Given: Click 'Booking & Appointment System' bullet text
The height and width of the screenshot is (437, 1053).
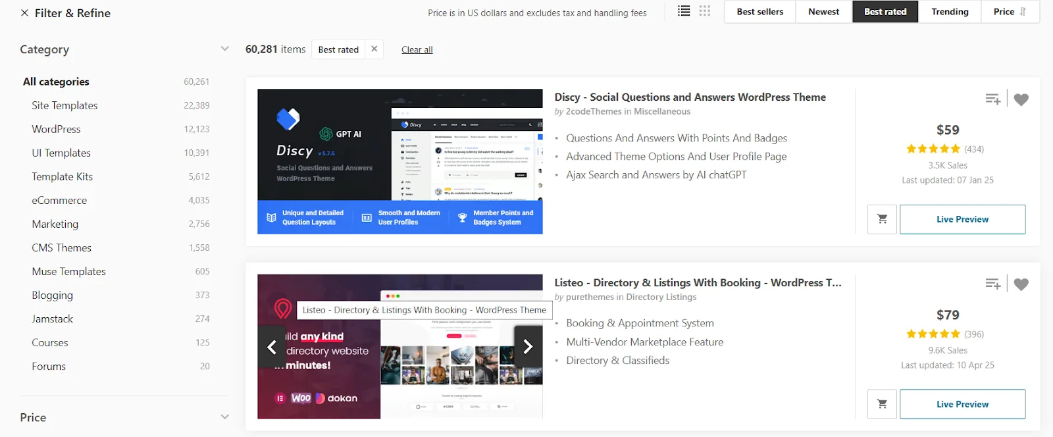Looking at the screenshot, I should (640, 323).
